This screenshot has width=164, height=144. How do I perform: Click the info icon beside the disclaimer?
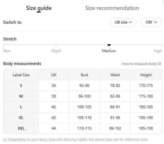(5, 139)
